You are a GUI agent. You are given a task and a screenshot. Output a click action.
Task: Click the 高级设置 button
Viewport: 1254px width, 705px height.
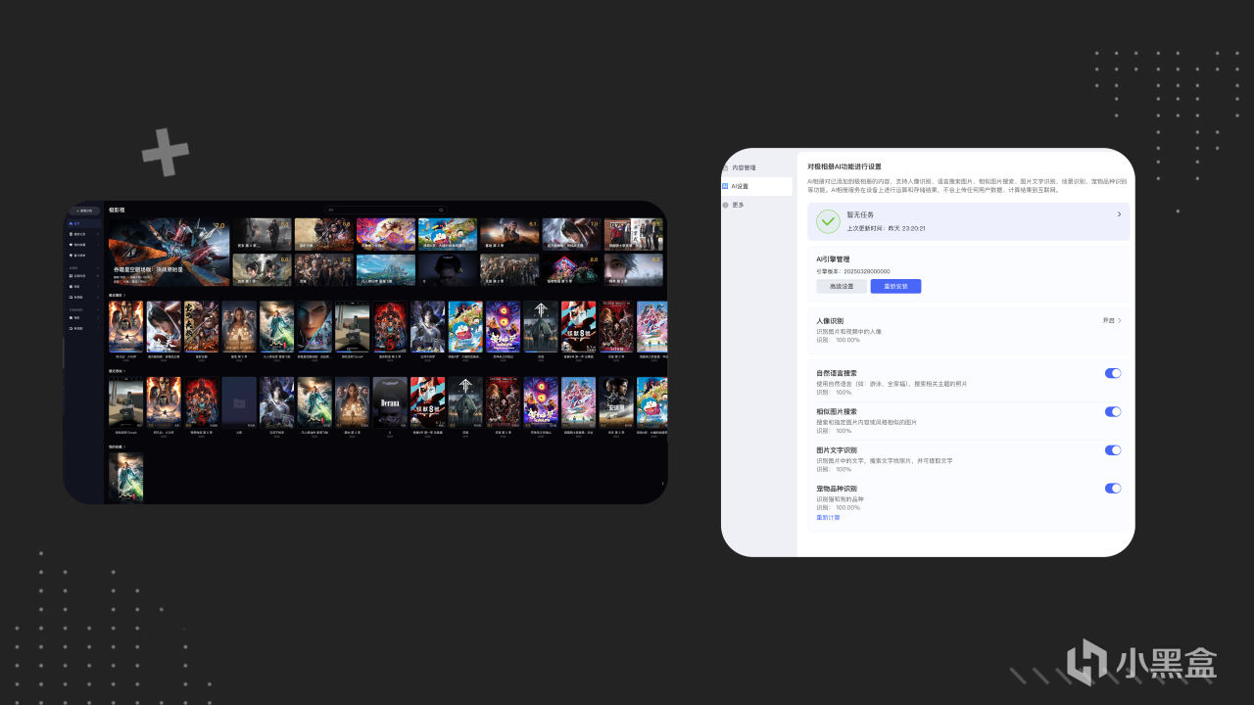coord(842,286)
